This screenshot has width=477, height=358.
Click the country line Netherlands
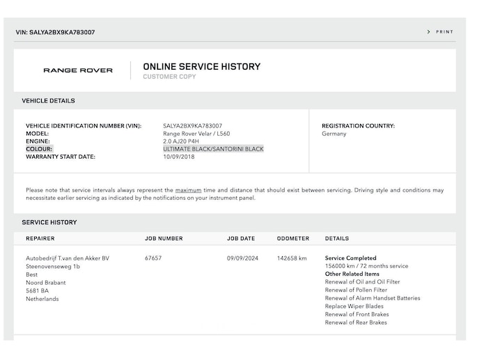pos(42,299)
